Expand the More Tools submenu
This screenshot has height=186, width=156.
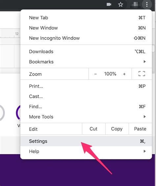[x=86, y=117]
